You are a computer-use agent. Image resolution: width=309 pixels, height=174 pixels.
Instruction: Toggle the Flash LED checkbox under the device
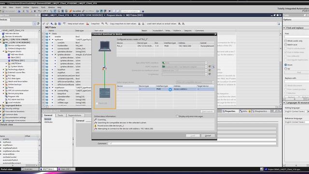97,103
